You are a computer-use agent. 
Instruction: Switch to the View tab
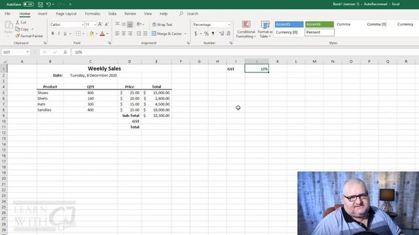[x=148, y=14]
